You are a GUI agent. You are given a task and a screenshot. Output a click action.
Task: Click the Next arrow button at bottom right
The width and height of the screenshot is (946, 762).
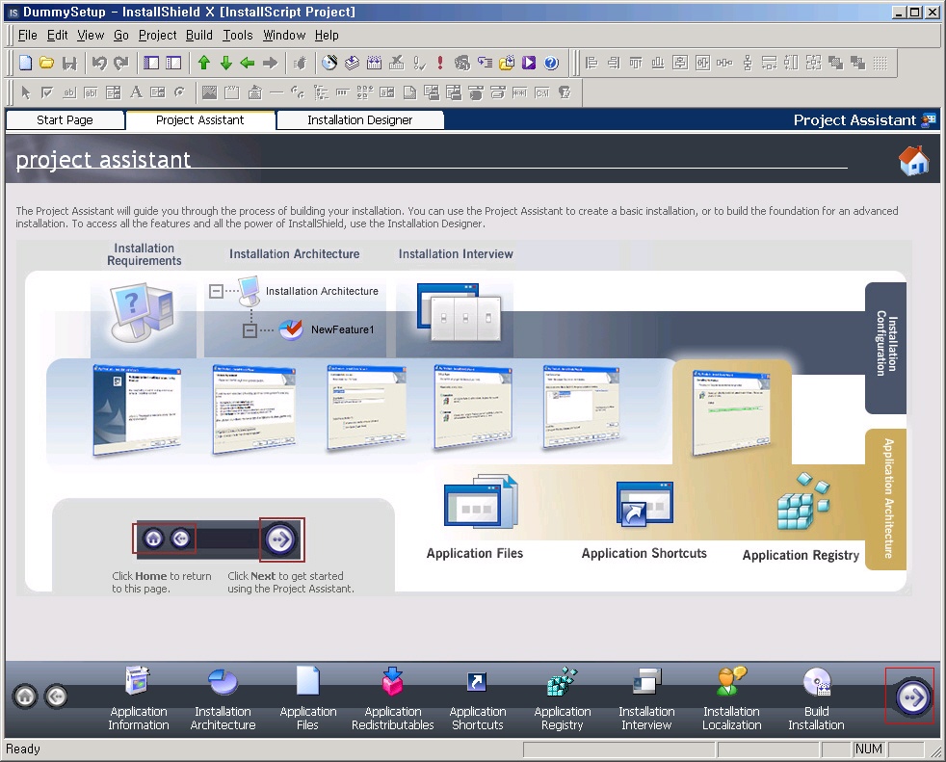coord(911,697)
